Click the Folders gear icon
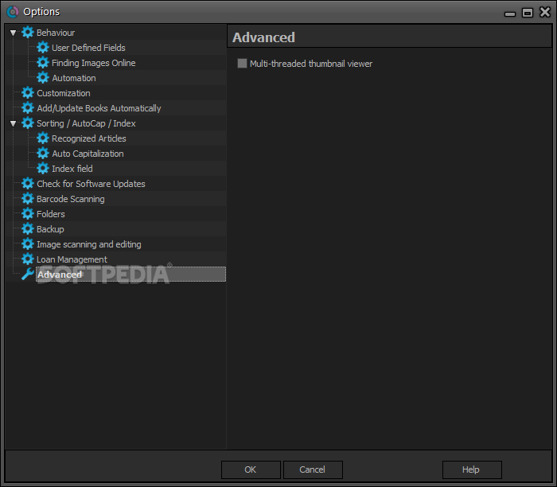The image size is (557, 487). pos(27,214)
